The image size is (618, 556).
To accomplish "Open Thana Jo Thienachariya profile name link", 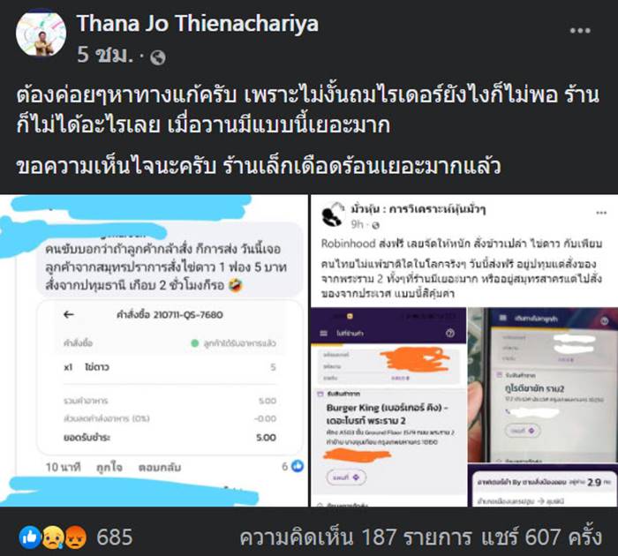I will click(198, 23).
